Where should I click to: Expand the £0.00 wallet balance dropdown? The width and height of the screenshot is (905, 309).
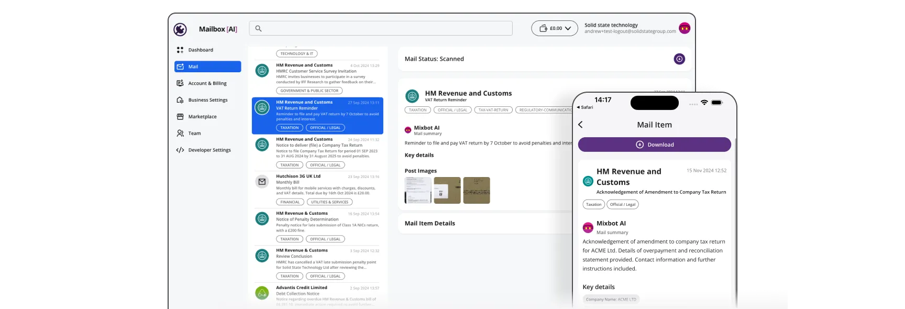coord(555,28)
